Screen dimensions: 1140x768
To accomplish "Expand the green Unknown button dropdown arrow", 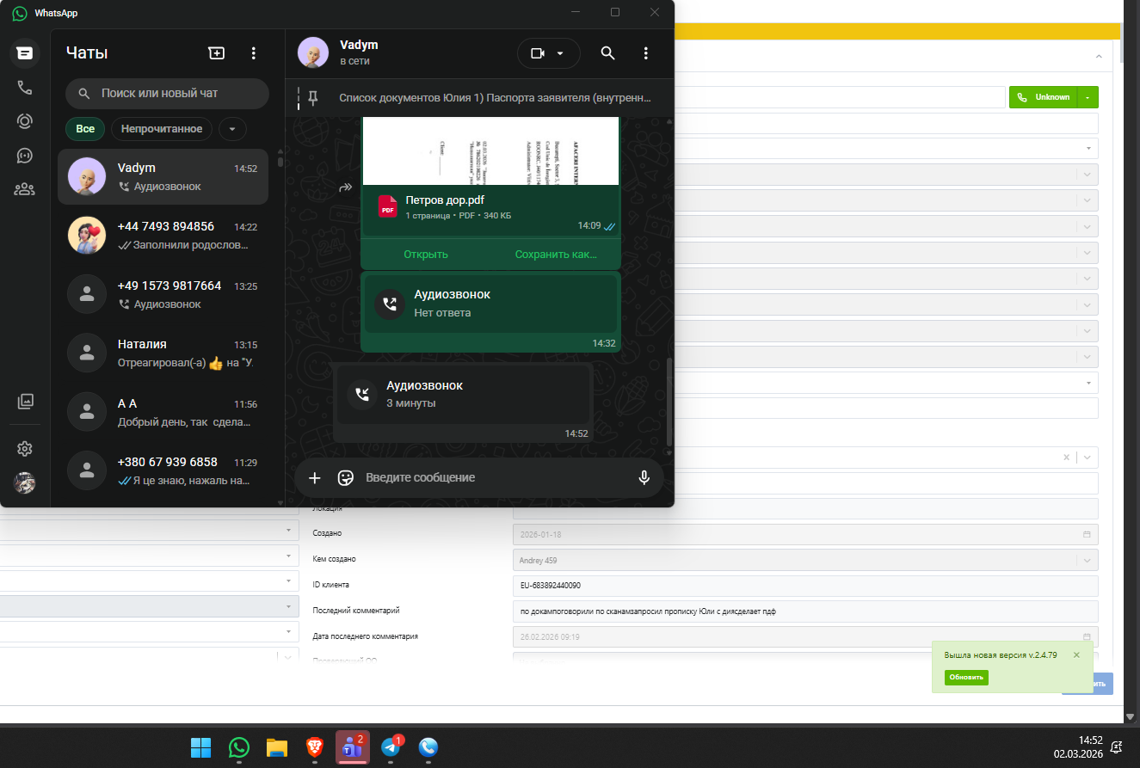I will click(x=1088, y=97).
